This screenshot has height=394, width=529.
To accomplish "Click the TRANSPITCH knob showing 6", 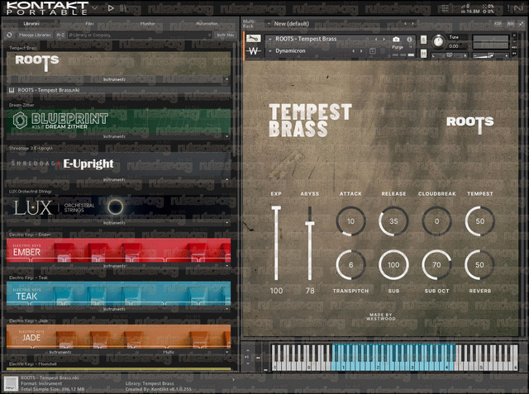I will click(350, 264).
